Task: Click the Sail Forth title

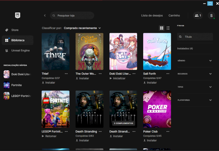Action: click(149, 74)
